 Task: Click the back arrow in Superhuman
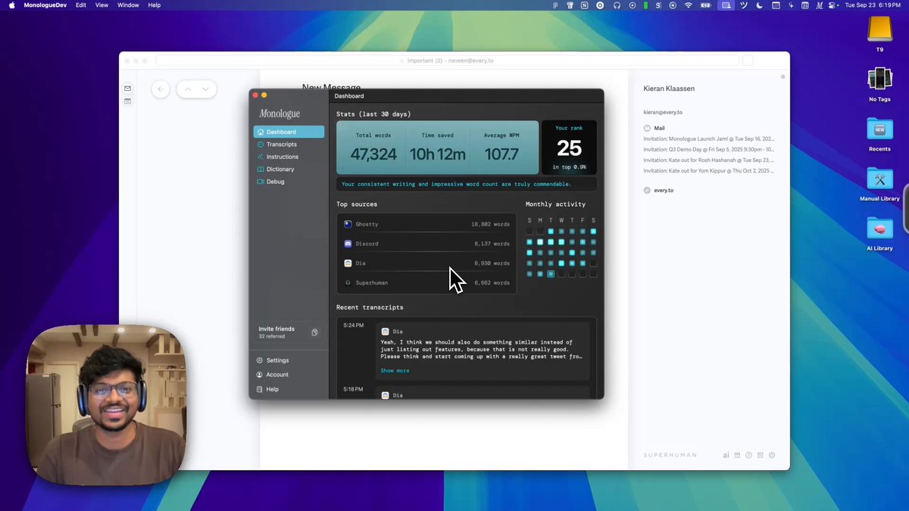point(161,89)
